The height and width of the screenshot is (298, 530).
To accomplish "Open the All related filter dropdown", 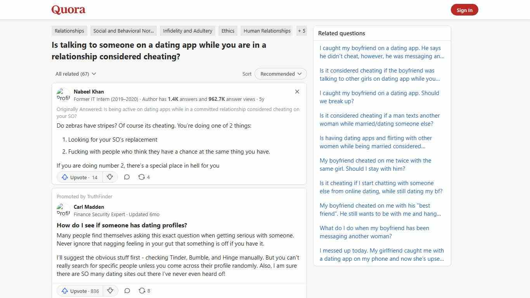I will coord(76,74).
